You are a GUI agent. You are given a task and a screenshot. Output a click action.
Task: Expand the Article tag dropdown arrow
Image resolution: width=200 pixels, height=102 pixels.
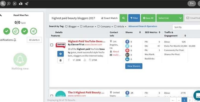point(126,27)
